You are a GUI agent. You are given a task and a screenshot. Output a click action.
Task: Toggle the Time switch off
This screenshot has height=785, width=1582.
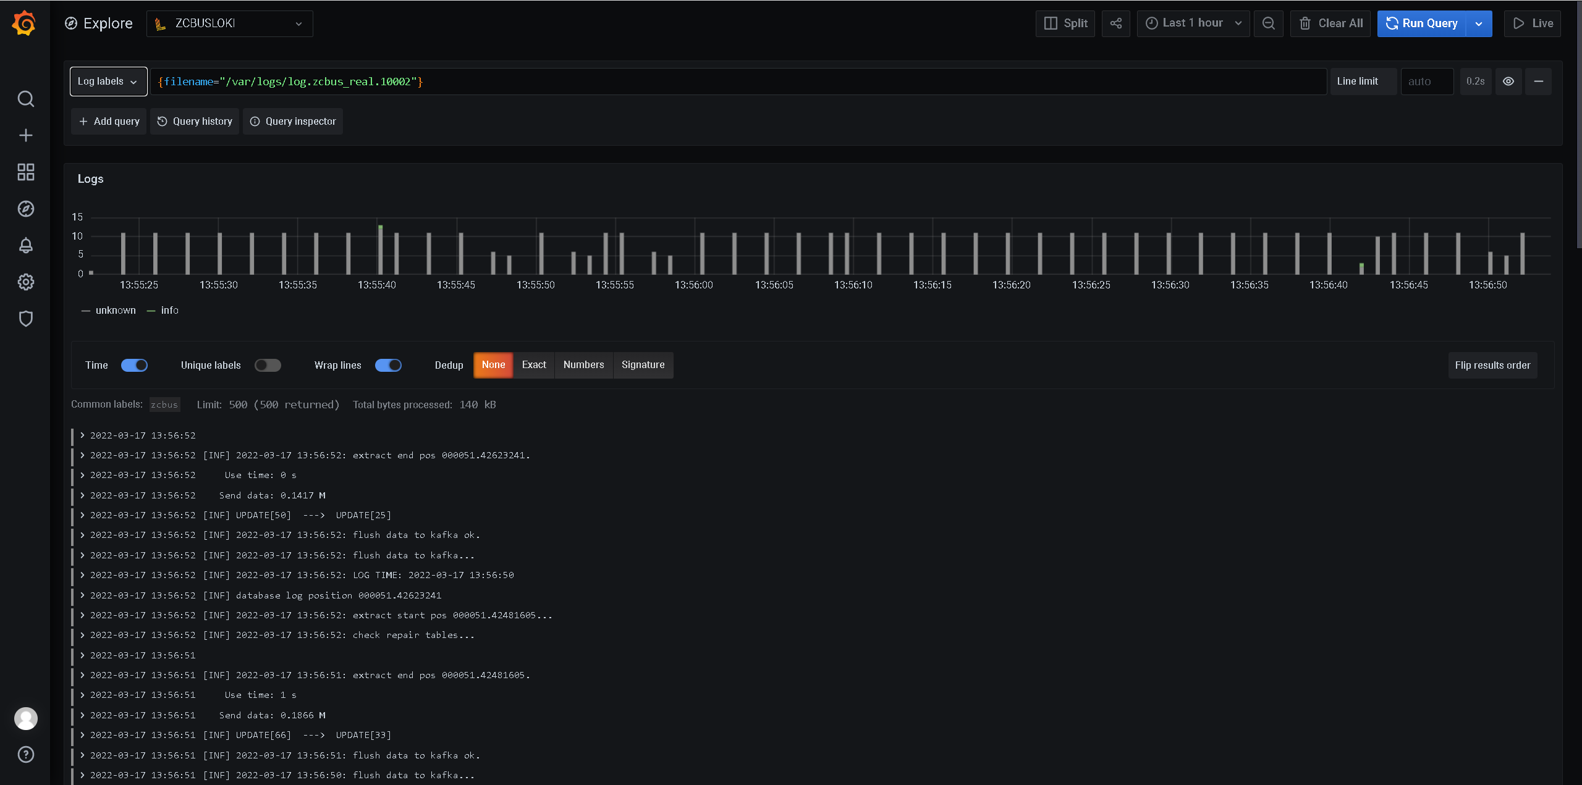point(134,365)
